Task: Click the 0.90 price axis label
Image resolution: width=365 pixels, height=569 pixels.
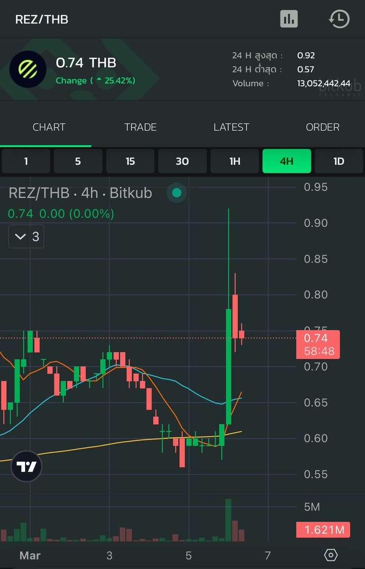Action: 316,223
